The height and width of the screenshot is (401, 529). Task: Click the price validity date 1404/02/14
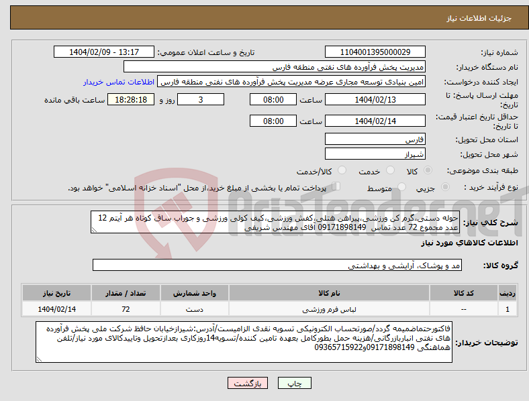(x=375, y=121)
